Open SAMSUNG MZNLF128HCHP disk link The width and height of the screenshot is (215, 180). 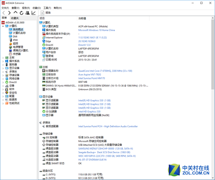106,148
